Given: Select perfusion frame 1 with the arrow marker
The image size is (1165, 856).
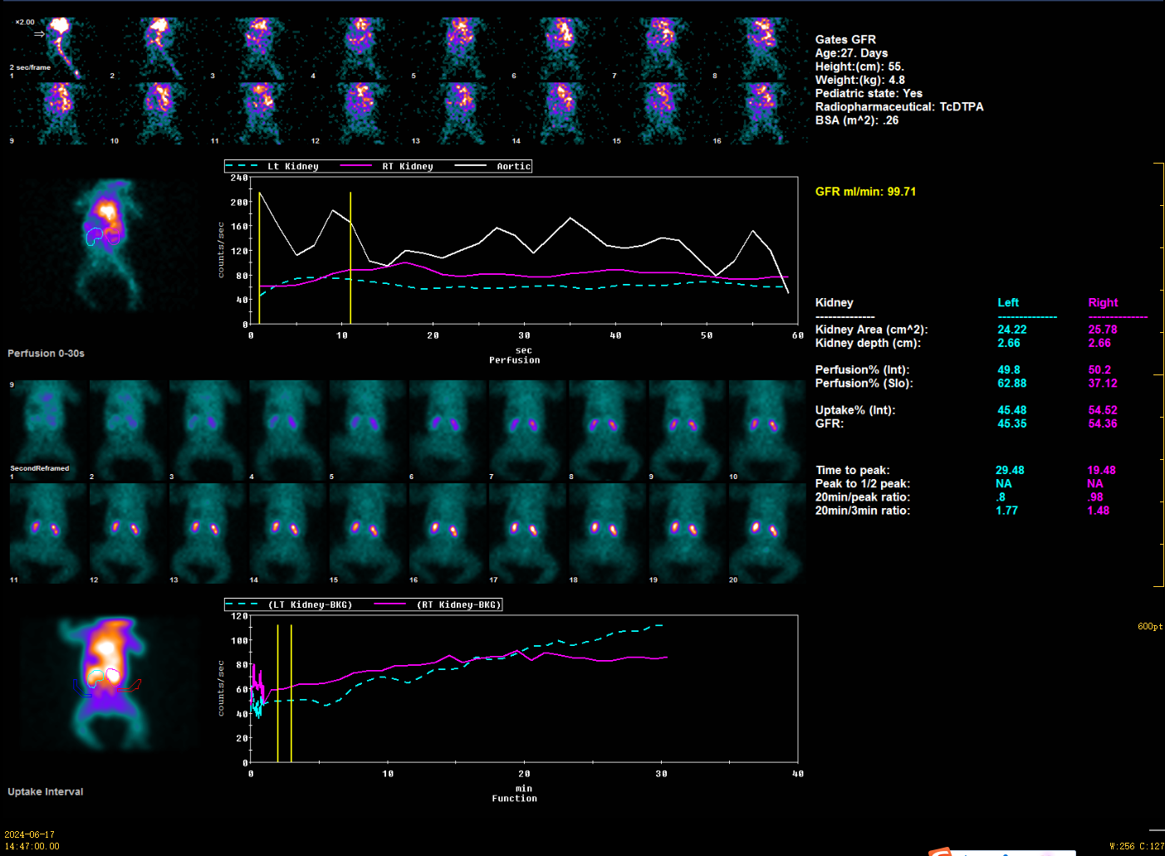Looking at the screenshot, I should 57,48.
